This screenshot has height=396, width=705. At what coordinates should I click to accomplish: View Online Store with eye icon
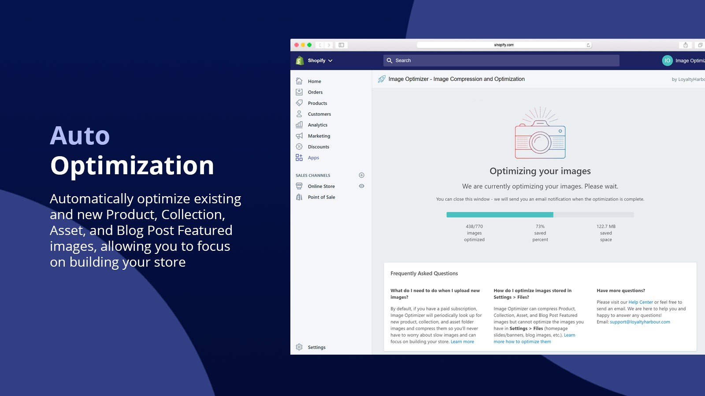[x=362, y=186]
